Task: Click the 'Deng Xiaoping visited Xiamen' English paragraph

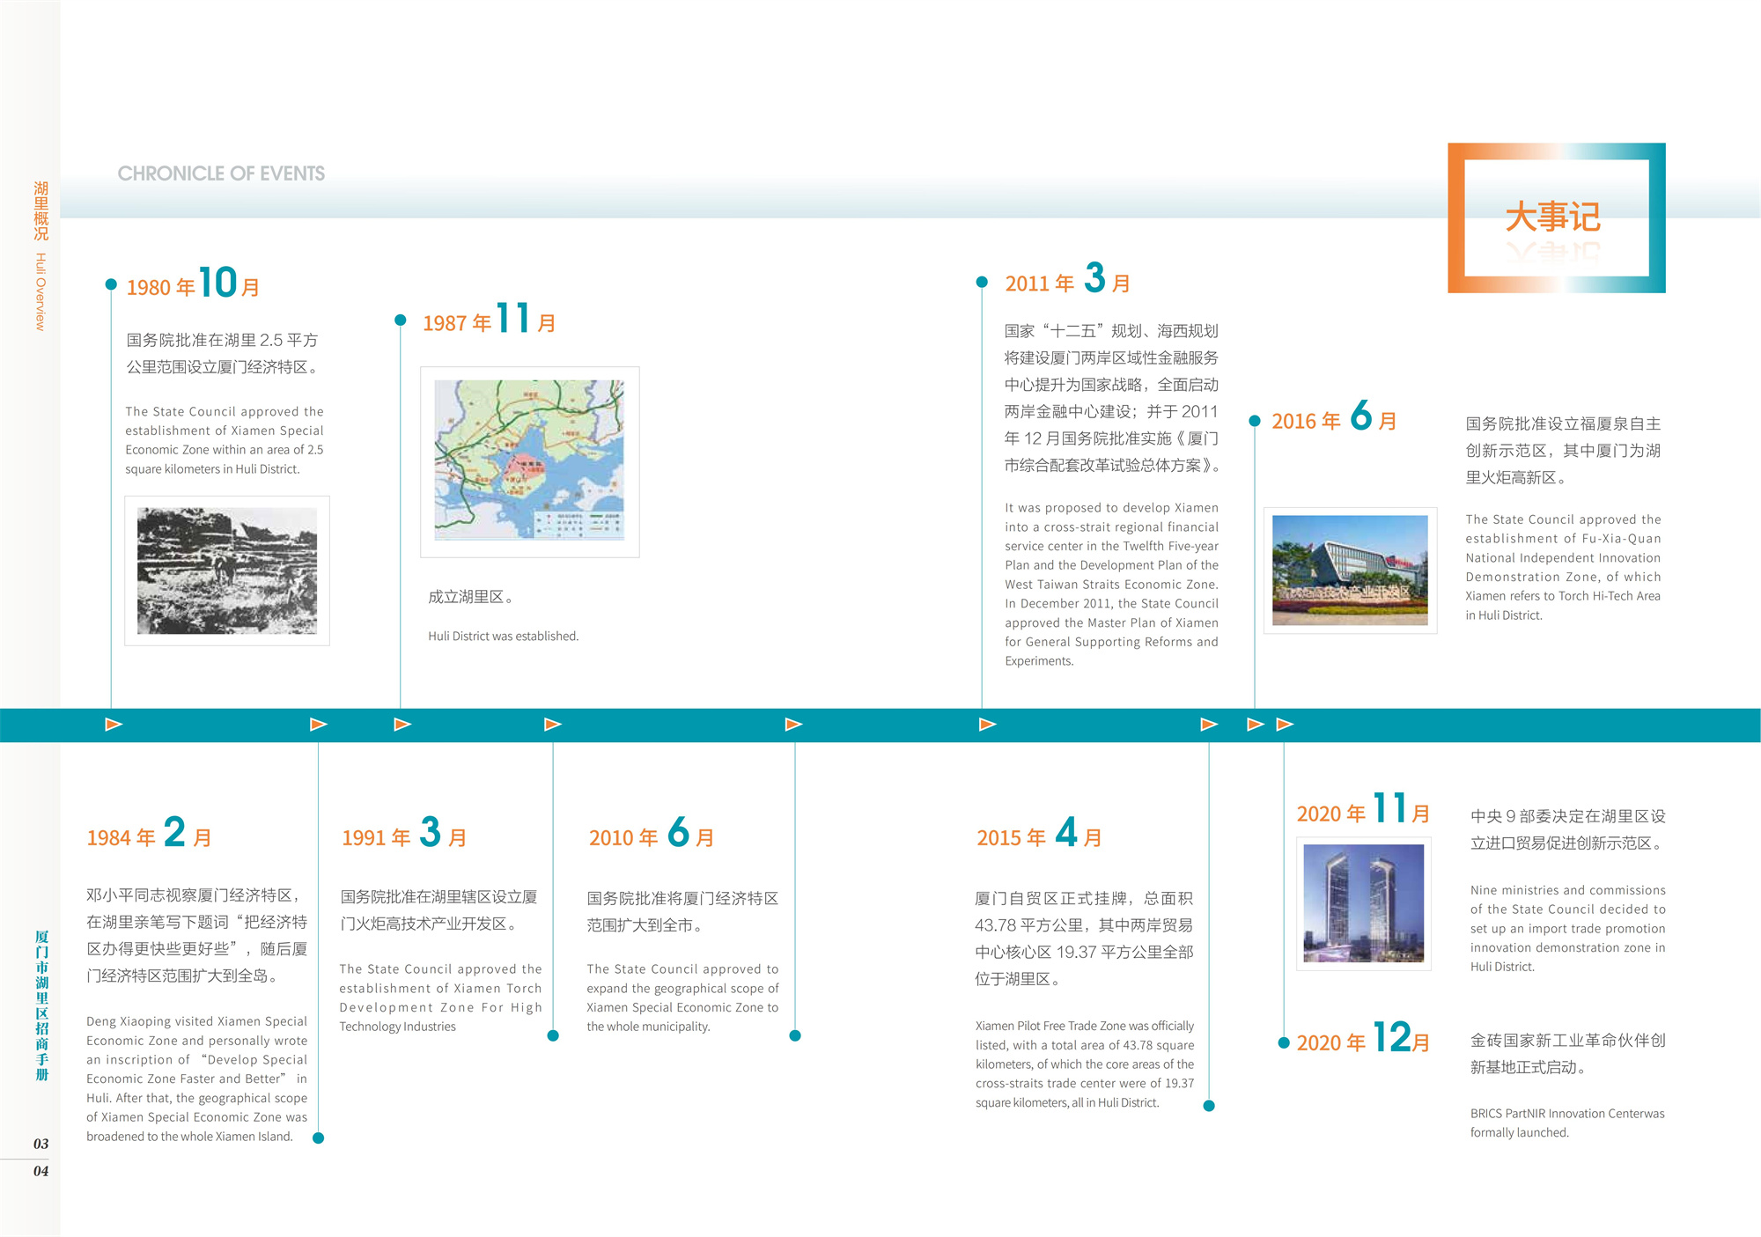Action: point(196,1079)
